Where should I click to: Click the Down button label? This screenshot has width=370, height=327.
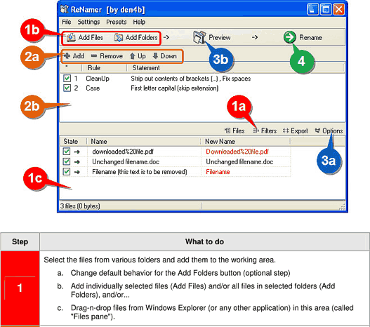coord(169,56)
